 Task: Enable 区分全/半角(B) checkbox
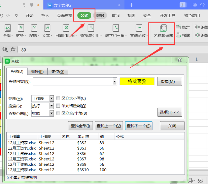click(x=58, y=113)
